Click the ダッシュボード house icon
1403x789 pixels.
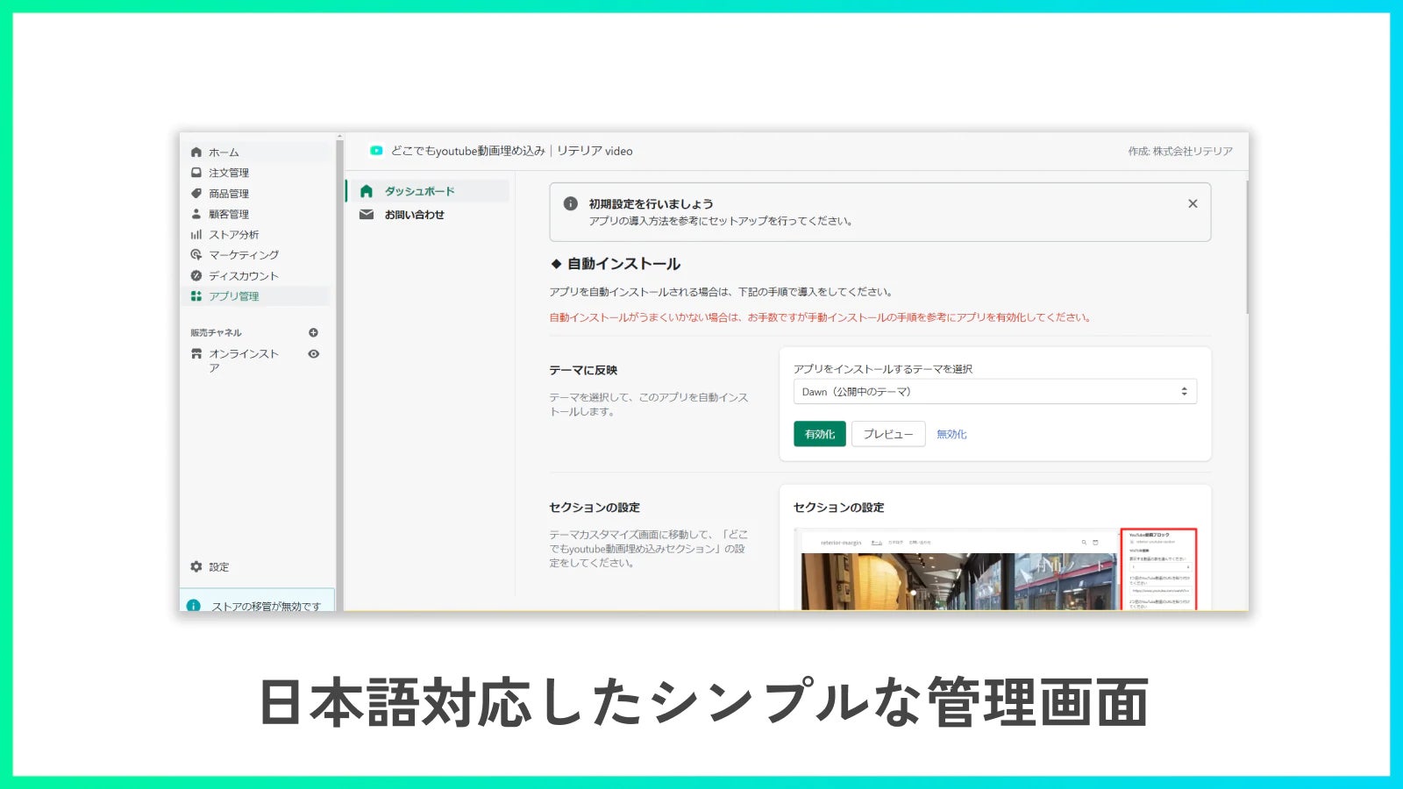click(x=367, y=191)
